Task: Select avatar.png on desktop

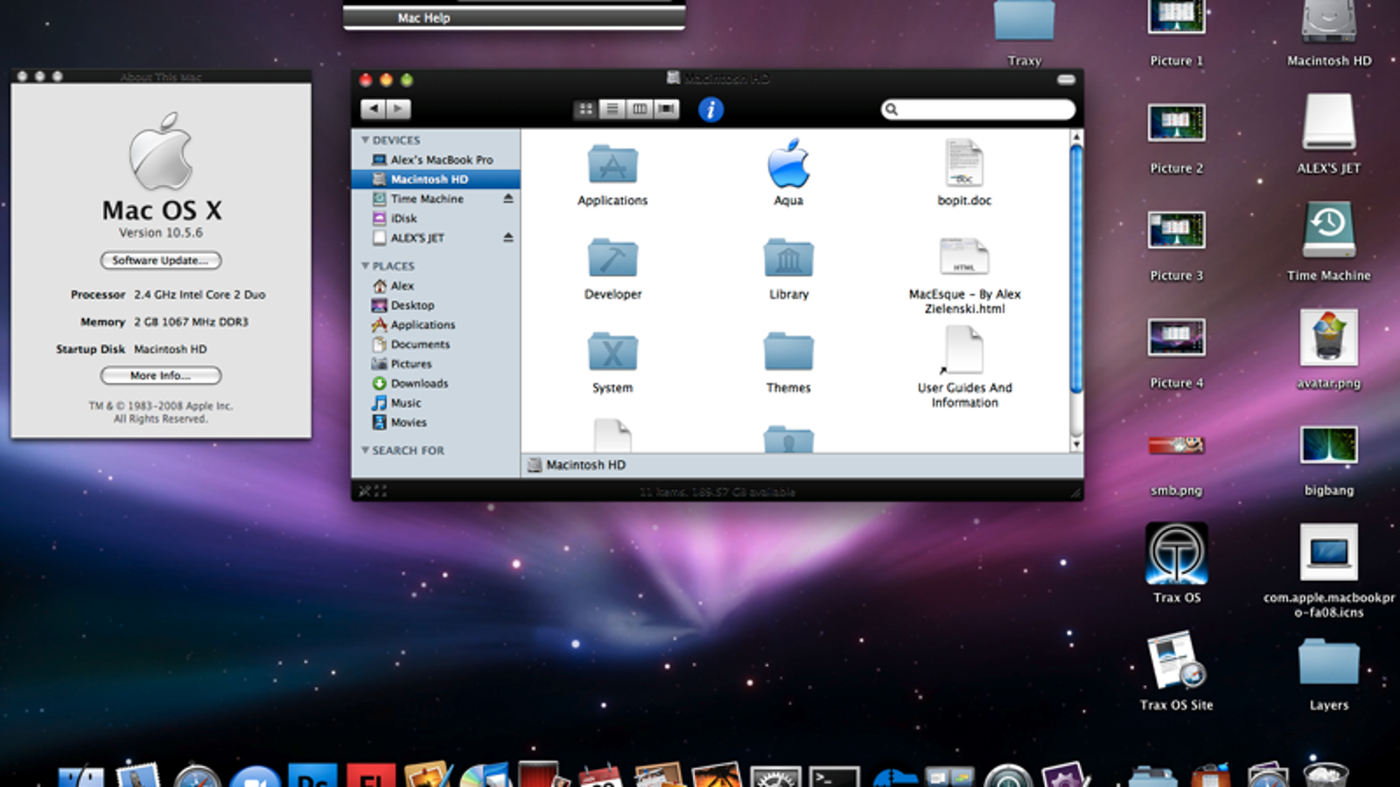Action: [x=1329, y=350]
